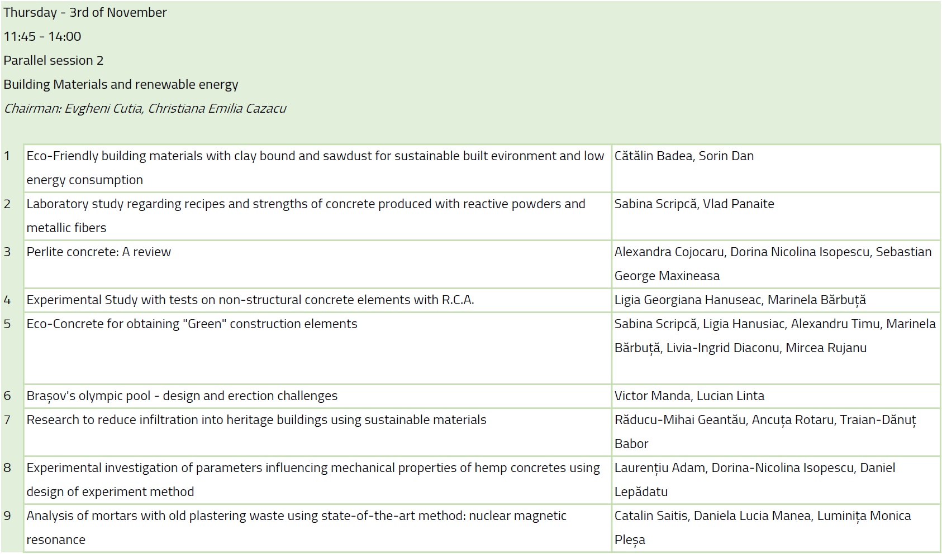The image size is (942, 554).
Task: Select the 'Parallel session 2' heading
Action: coord(54,60)
